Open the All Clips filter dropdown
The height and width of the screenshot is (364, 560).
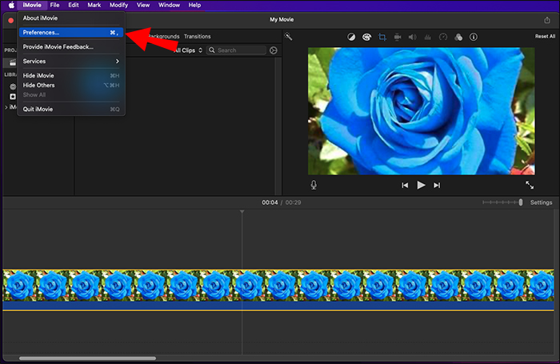[x=189, y=50]
